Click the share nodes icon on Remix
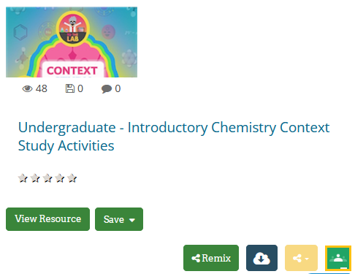 pos(196,258)
